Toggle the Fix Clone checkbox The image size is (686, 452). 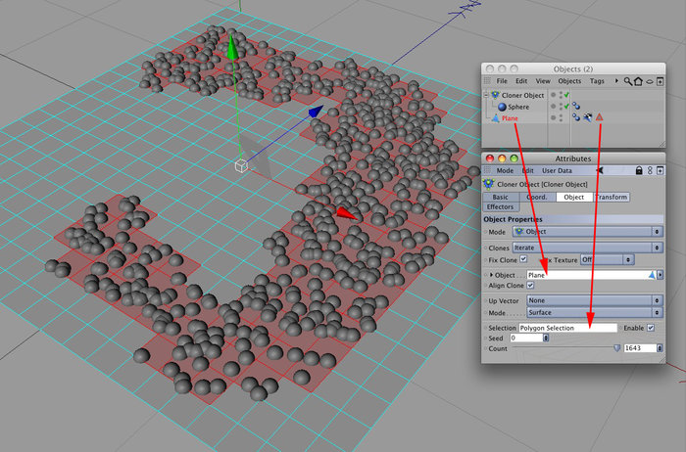tap(523, 259)
